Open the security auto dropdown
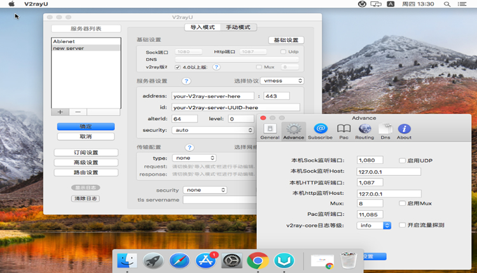The width and height of the screenshot is (477, 273). [212, 130]
